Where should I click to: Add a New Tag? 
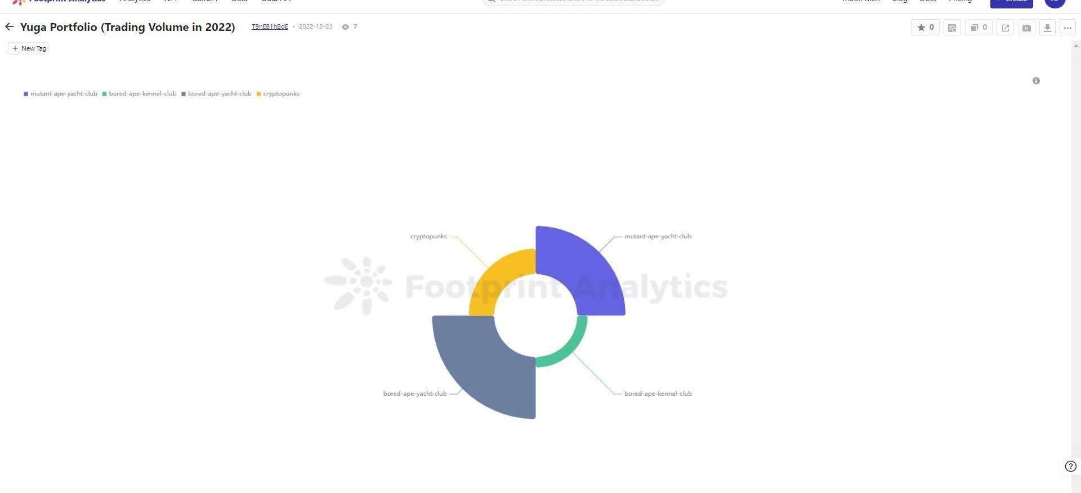click(29, 48)
